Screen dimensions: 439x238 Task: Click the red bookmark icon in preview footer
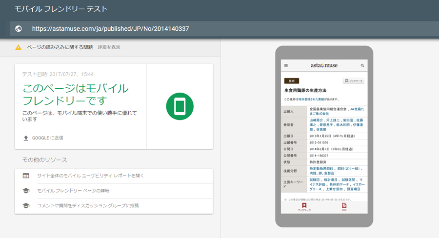[x=304, y=205]
